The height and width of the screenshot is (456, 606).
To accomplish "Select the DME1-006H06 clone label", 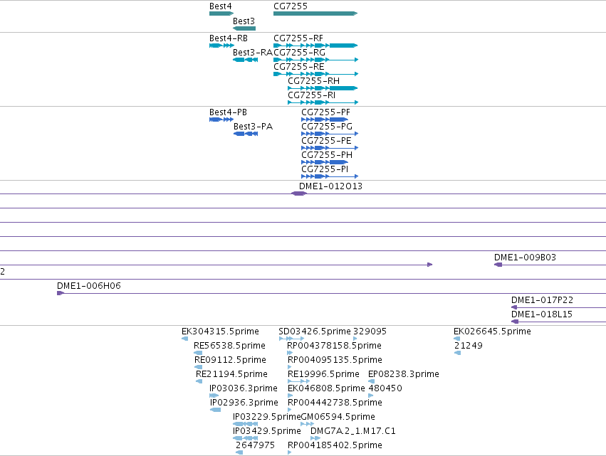I will click(x=89, y=286).
